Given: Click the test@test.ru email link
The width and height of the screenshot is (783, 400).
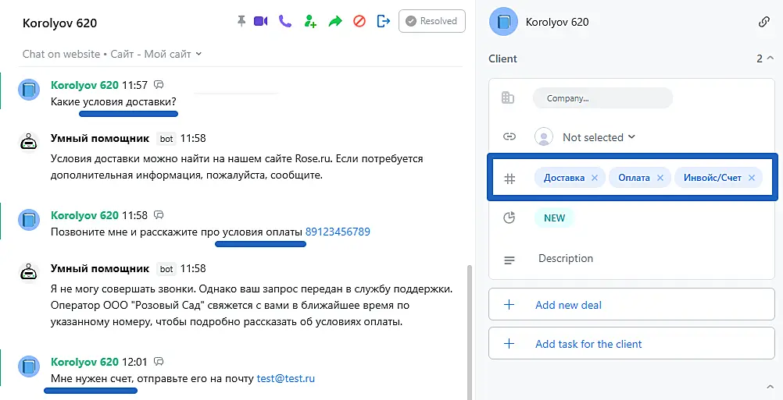Looking at the screenshot, I should [x=285, y=378].
